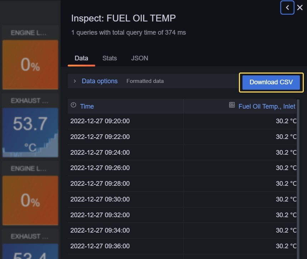Click the Data options label
307x259 pixels.
pos(99,81)
